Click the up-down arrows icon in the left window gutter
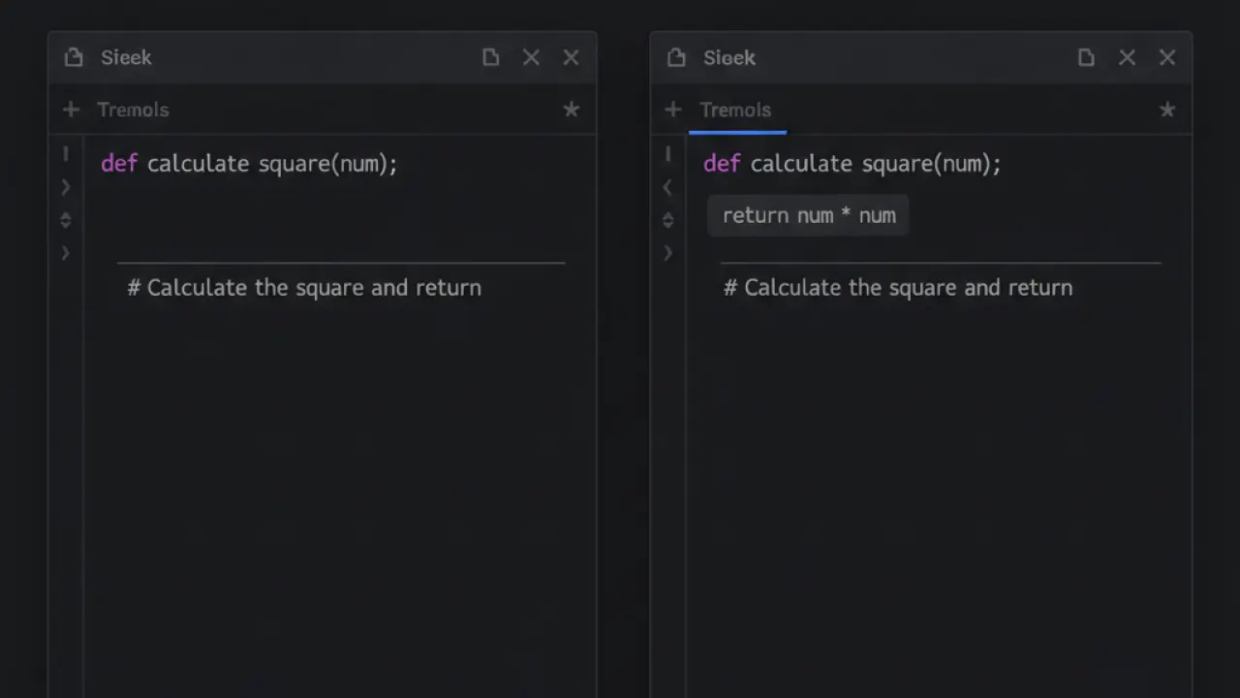Screen dimensions: 1240x698 coord(66,220)
